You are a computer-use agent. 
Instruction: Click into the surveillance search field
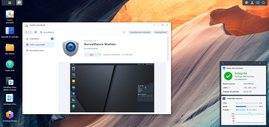point(82,32)
